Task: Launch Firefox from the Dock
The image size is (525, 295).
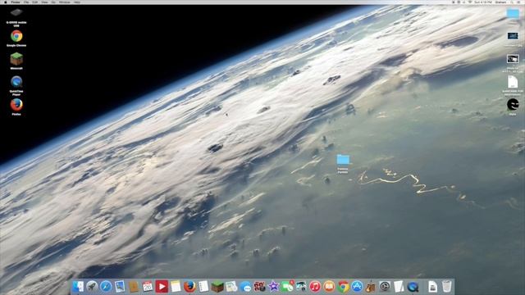Action: click(x=189, y=287)
